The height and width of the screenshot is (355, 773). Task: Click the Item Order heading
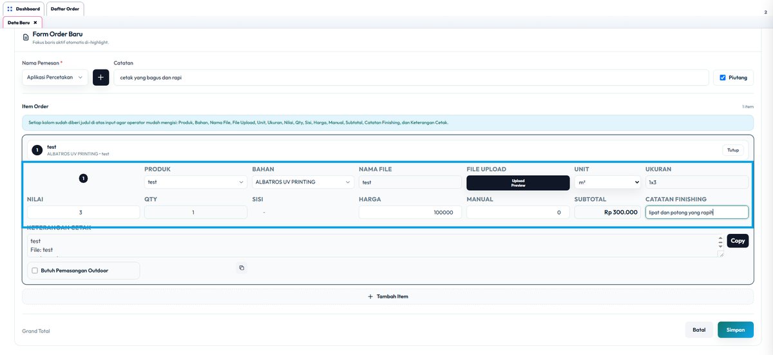tap(35, 106)
